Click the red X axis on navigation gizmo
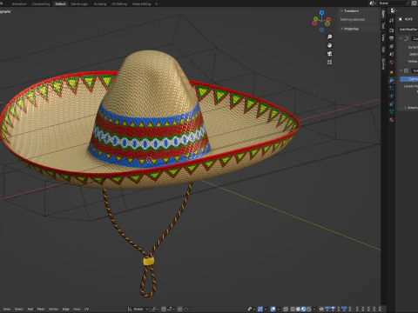Image resolution: width=418 pixels, height=313 pixels. pyautogui.click(x=328, y=19)
